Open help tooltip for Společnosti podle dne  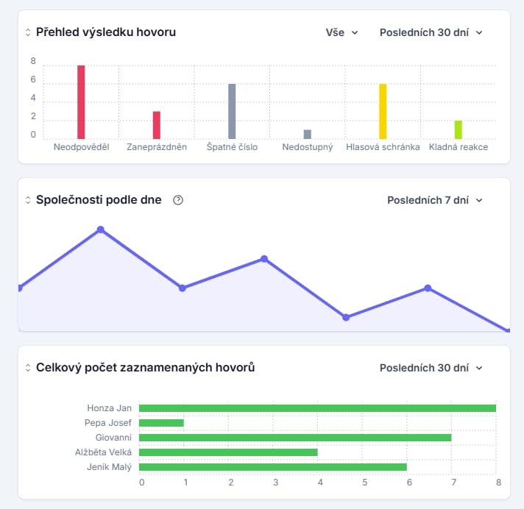click(x=177, y=200)
